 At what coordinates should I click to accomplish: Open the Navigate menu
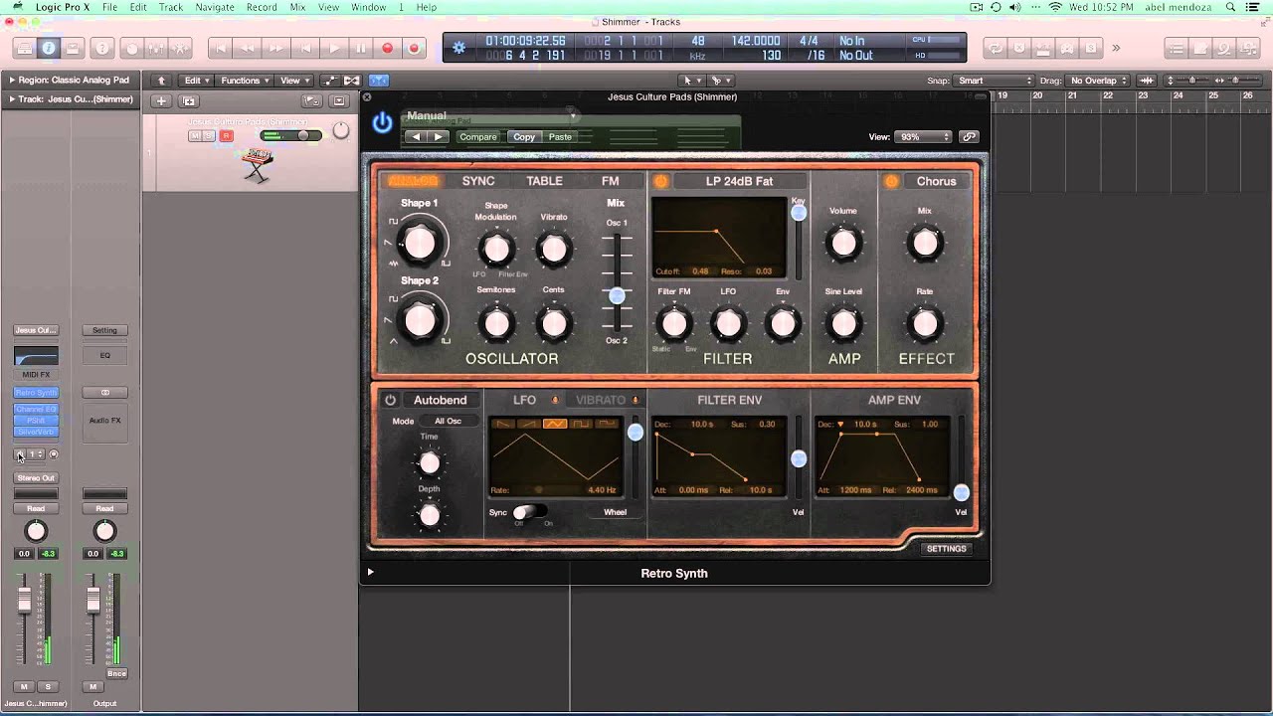point(214,7)
